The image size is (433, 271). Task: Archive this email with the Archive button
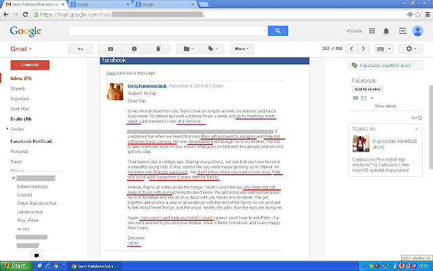coord(110,49)
